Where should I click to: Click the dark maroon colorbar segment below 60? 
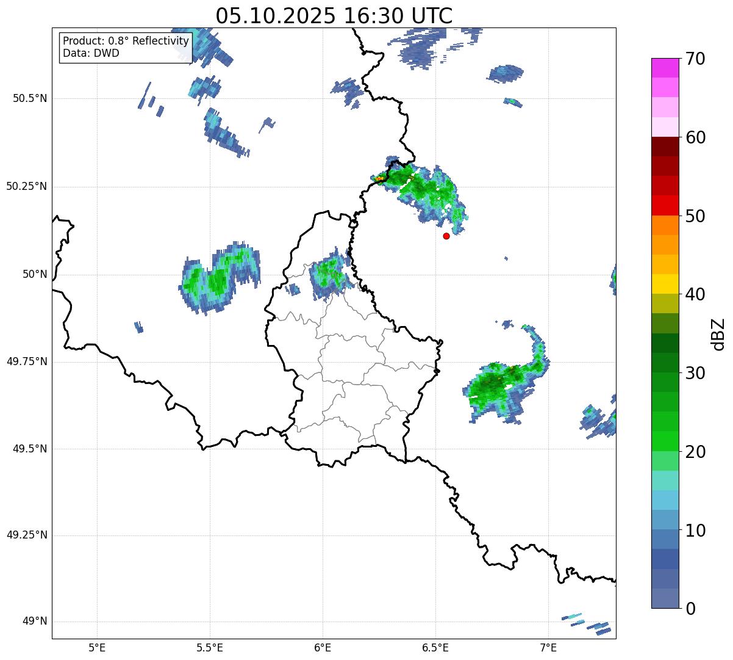pyautogui.click(x=665, y=147)
